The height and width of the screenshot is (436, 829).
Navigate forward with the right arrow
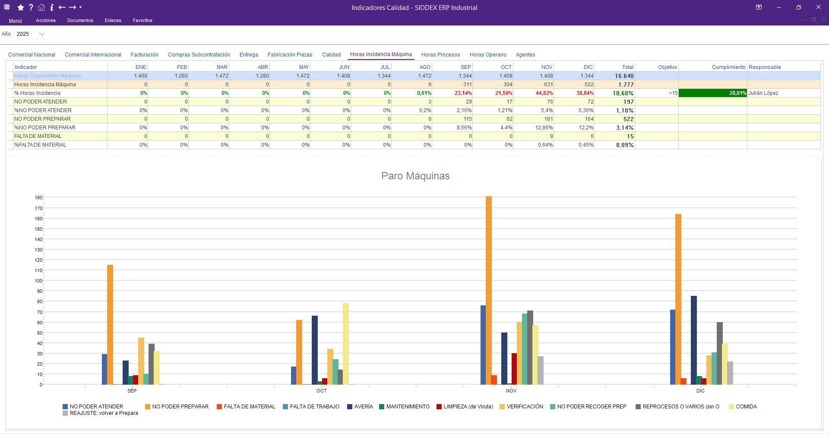[73, 7]
